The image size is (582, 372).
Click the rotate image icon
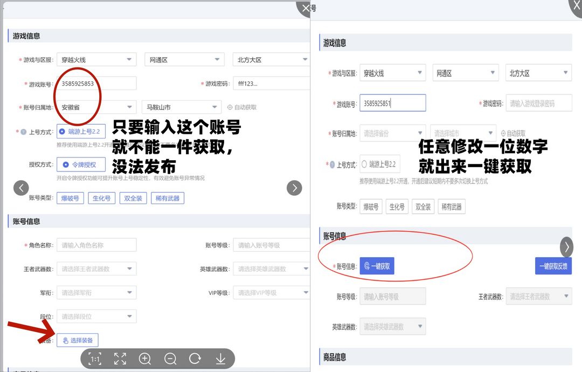[195, 359]
